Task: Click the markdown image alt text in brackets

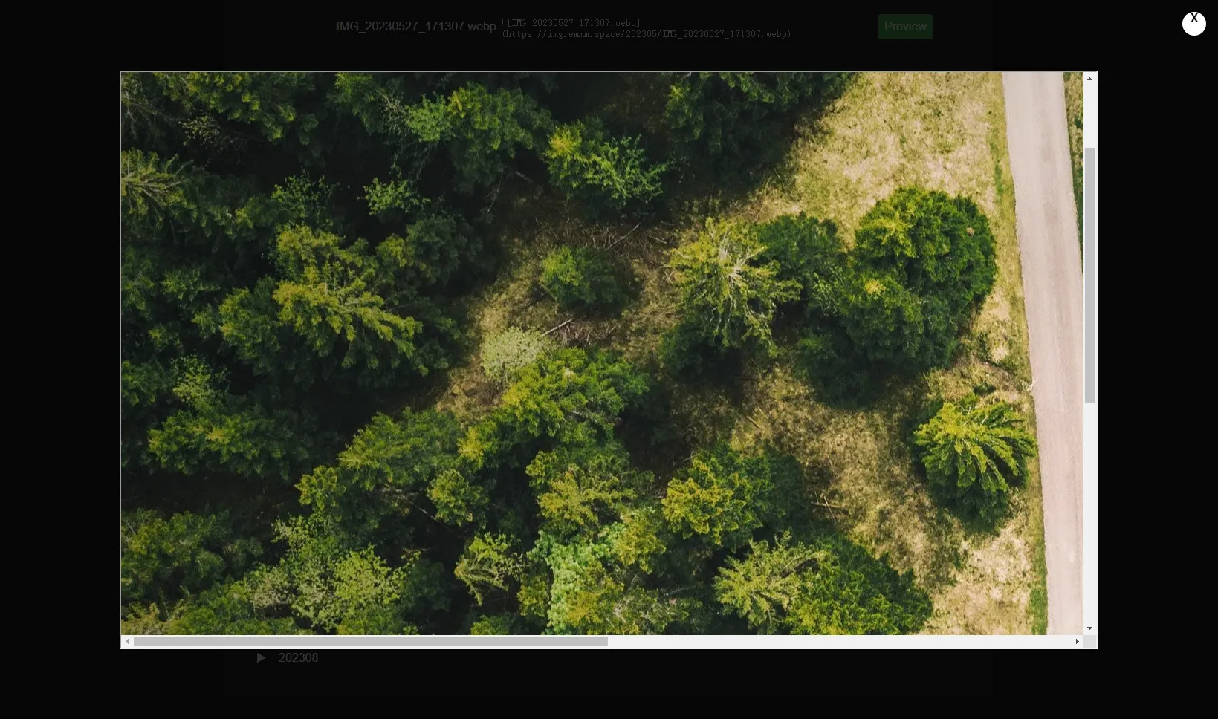Action: (x=572, y=23)
